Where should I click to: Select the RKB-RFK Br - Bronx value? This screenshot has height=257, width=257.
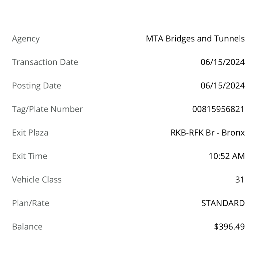point(208,133)
